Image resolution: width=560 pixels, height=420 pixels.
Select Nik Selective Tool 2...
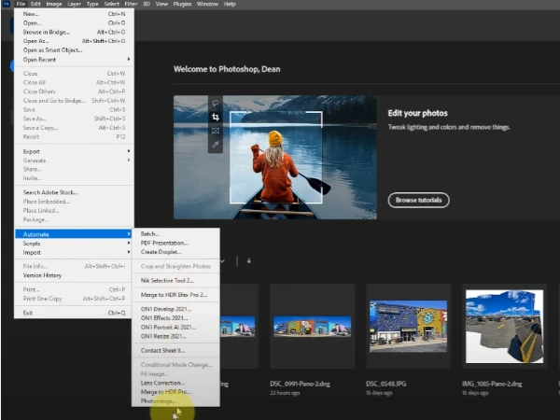(175, 280)
